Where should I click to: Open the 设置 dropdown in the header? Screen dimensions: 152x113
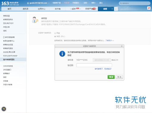click(x=86, y=3)
